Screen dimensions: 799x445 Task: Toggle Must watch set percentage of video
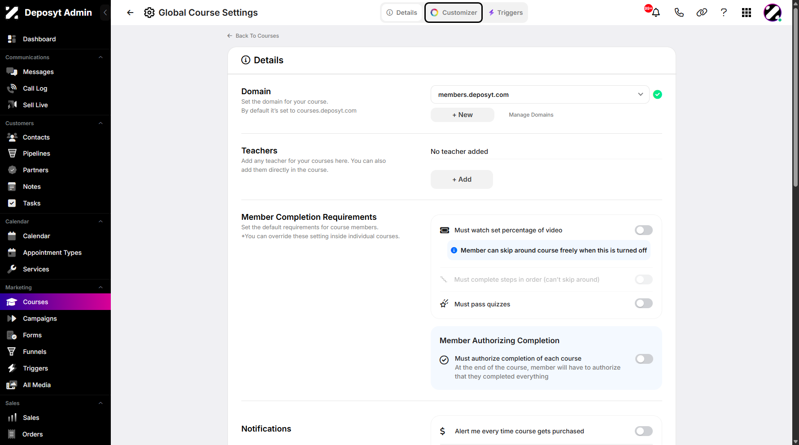pyautogui.click(x=644, y=230)
